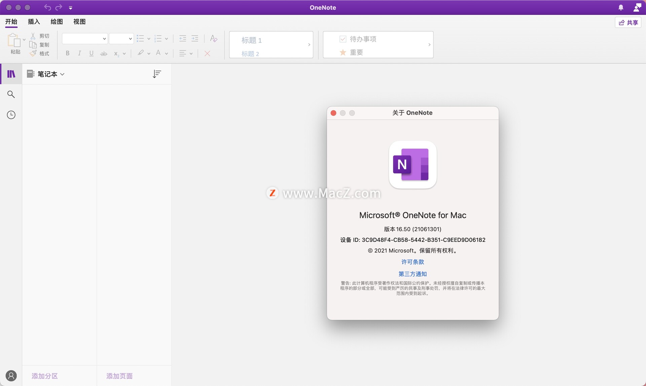Click the sort pages icon
Viewport: 646px width, 386px height.
pyautogui.click(x=157, y=74)
